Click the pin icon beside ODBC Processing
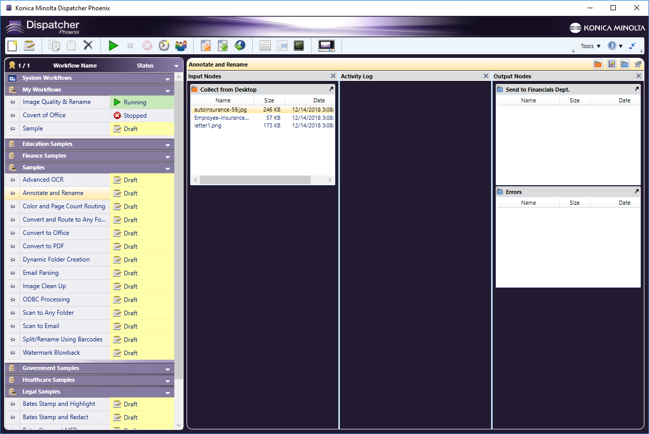 click(12, 300)
